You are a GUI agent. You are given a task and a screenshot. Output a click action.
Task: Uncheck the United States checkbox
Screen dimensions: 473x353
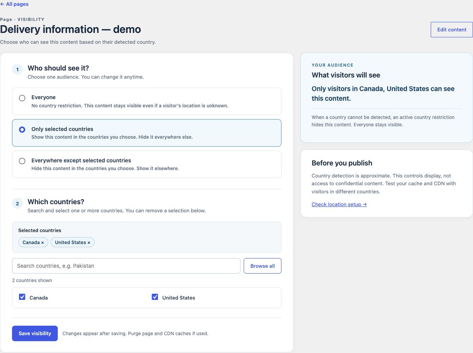coord(155,297)
